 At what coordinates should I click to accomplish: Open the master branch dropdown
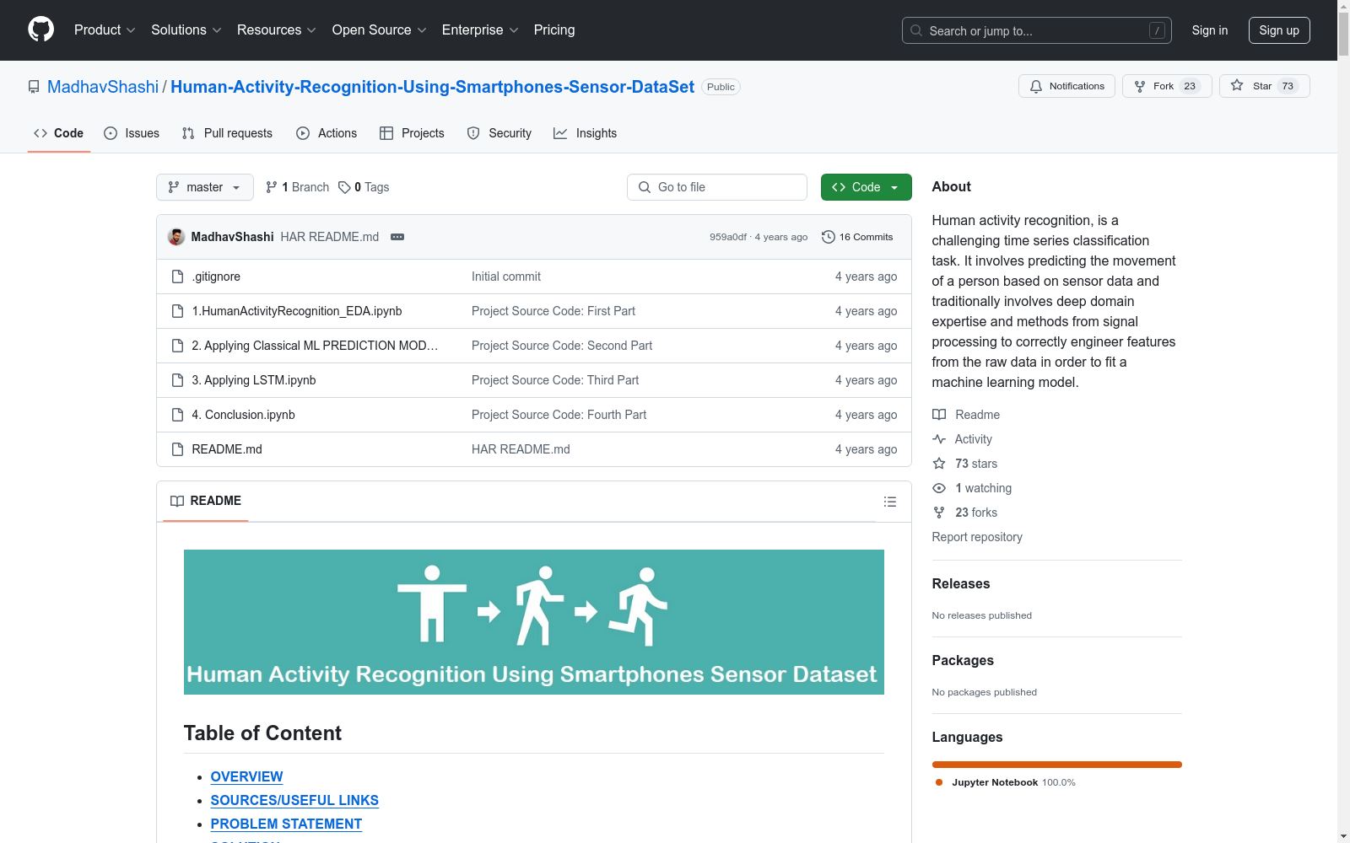pyautogui.click(x=205, y=187)
